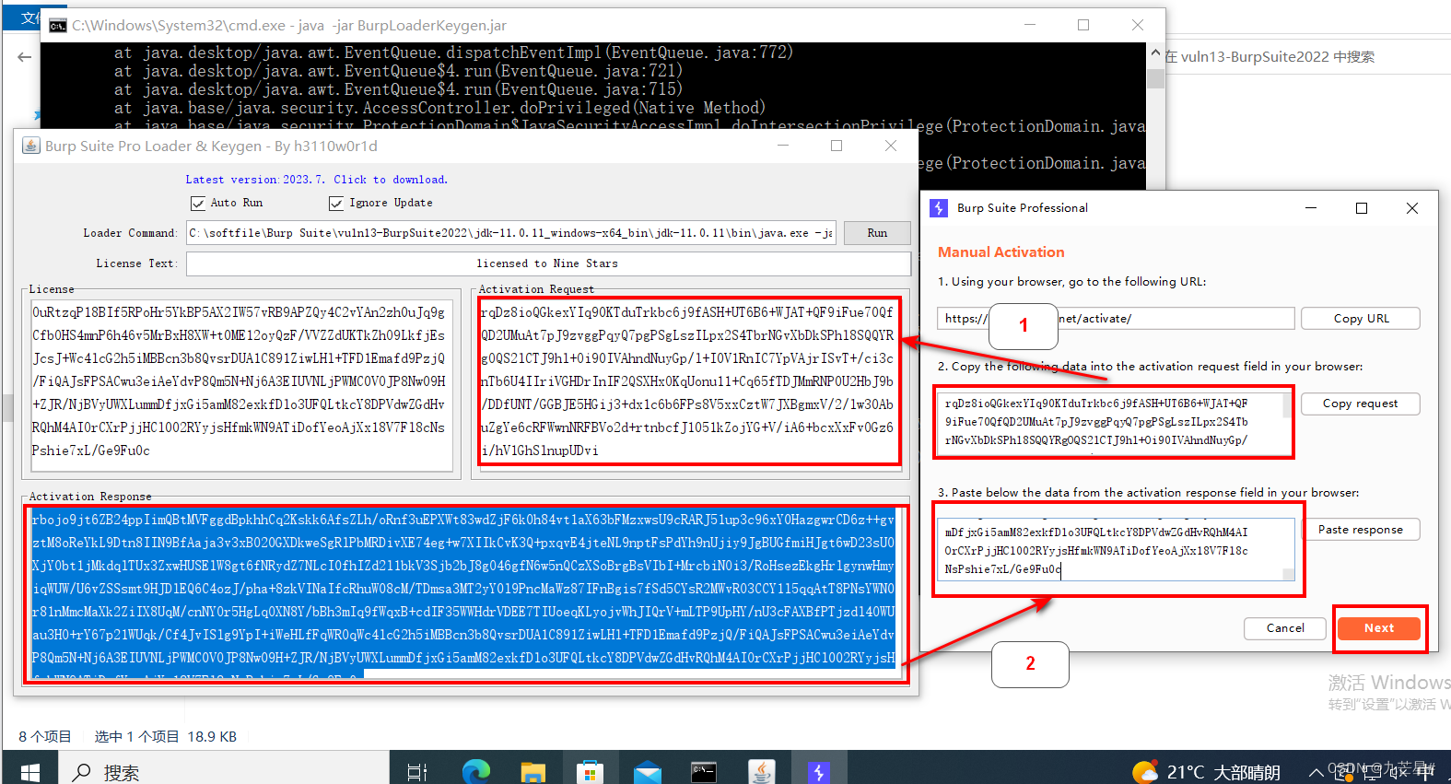
Task: Click the Copy request button
Action: coord(1360,404)
